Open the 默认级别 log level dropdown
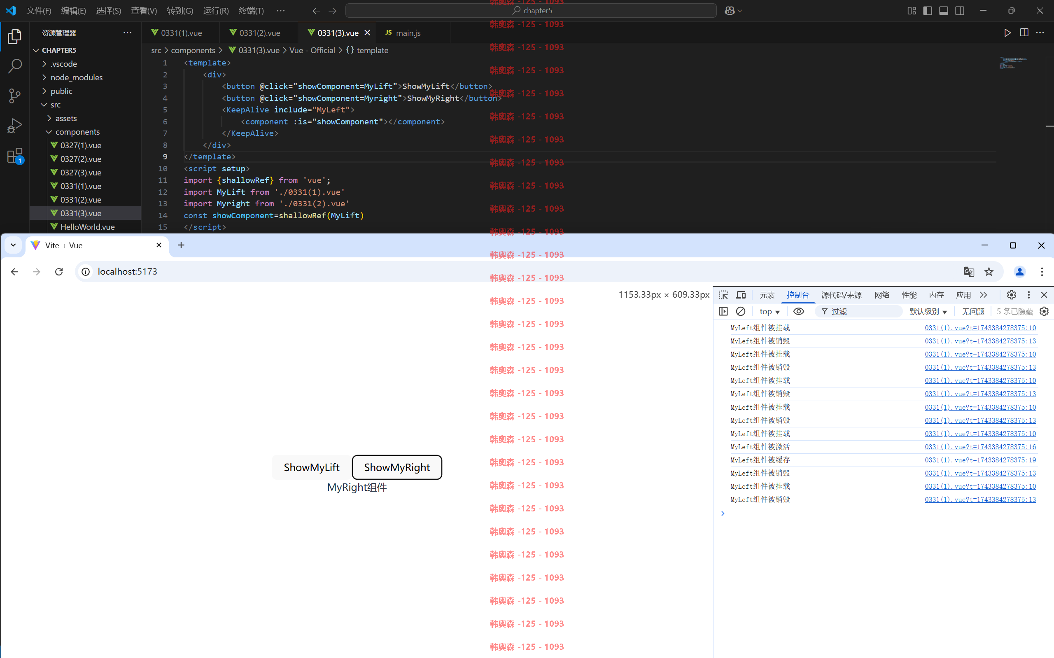Screen dimensions: 1054x658 pos(928,311)
